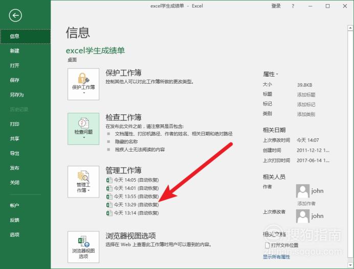Click the Excel file icon beside 今天 14:01
Image resolution: width=354 pixels, height=269 pixels.
pyautogui.click(x=109, y=188)
